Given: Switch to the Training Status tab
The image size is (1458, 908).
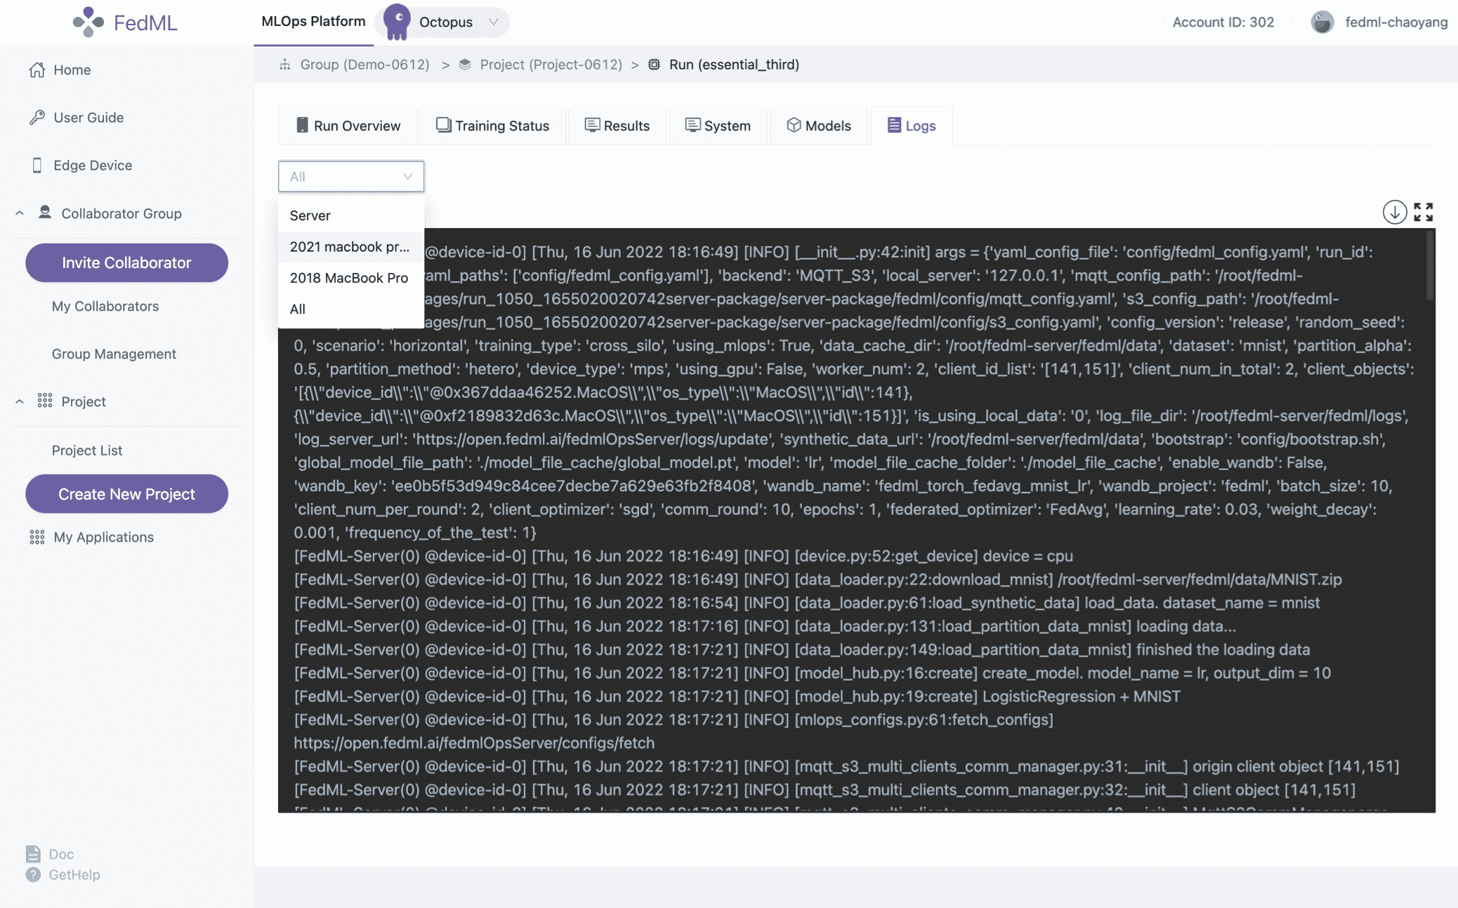Looking at the screenshot, I should tap(492, 126).
